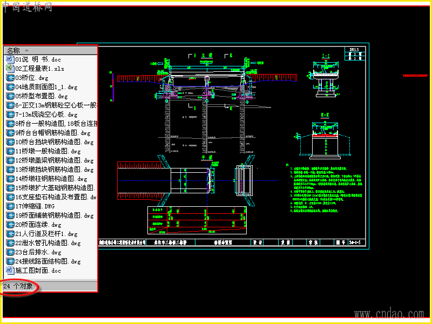Select the DWG icon beside 20桥面连续.dwg
Screen dimensions: 432x324
point(10,225)
